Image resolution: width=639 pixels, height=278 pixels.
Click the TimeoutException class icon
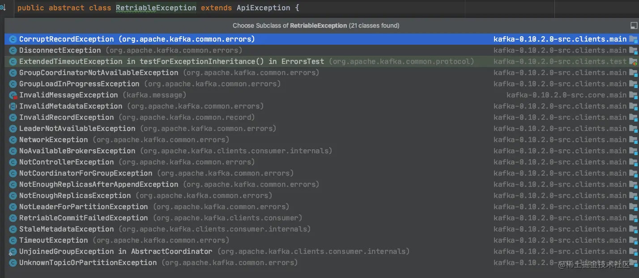pyautogui.click(x=13, y=240)
